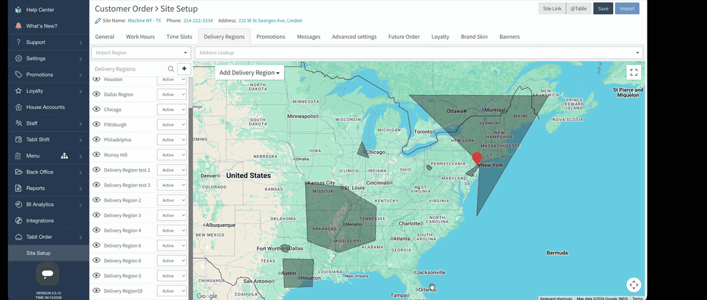The image size is (707, 300).
Task: Open Active status dropdown for Delivery Region 2
Action: tap(171, 201)
